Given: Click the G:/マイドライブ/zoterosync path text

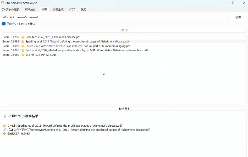Looking at the screenshot, I should coord(82,130).
